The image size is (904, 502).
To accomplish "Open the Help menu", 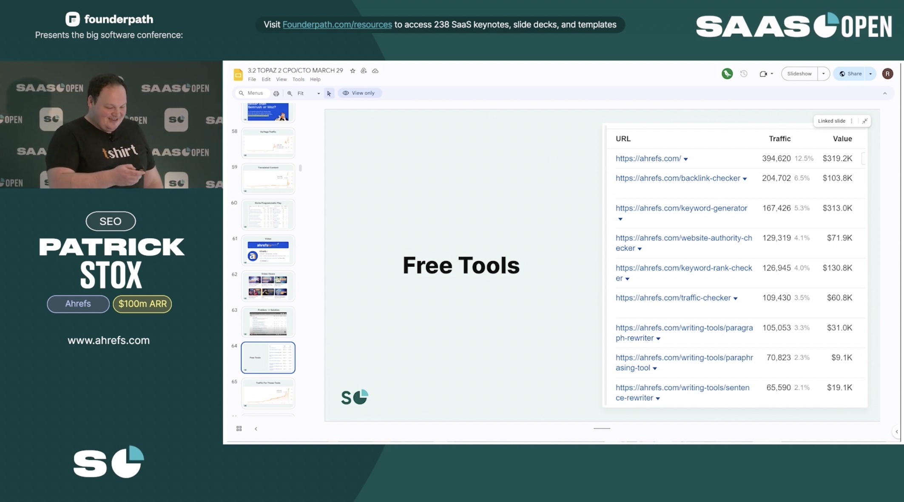I will point(315,79).
